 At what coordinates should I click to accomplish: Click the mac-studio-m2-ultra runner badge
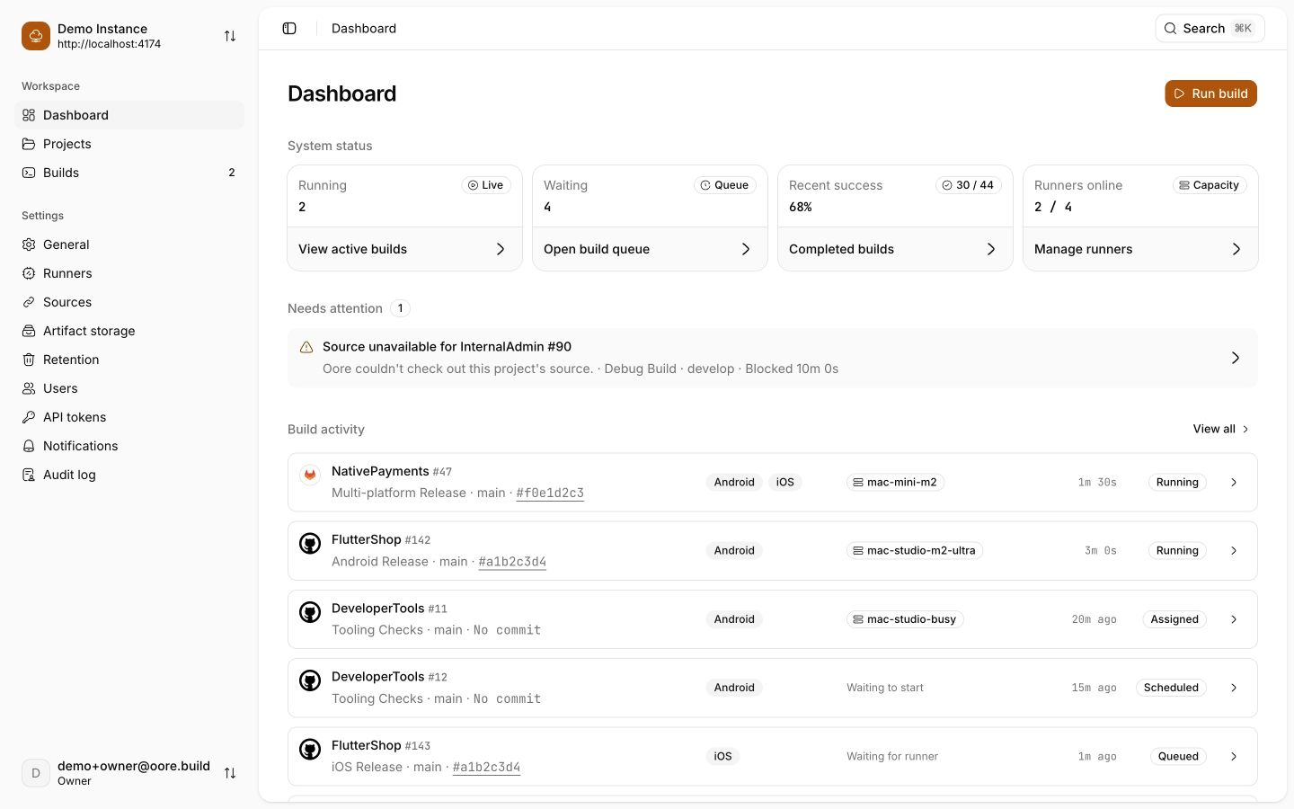coord(915,550)
